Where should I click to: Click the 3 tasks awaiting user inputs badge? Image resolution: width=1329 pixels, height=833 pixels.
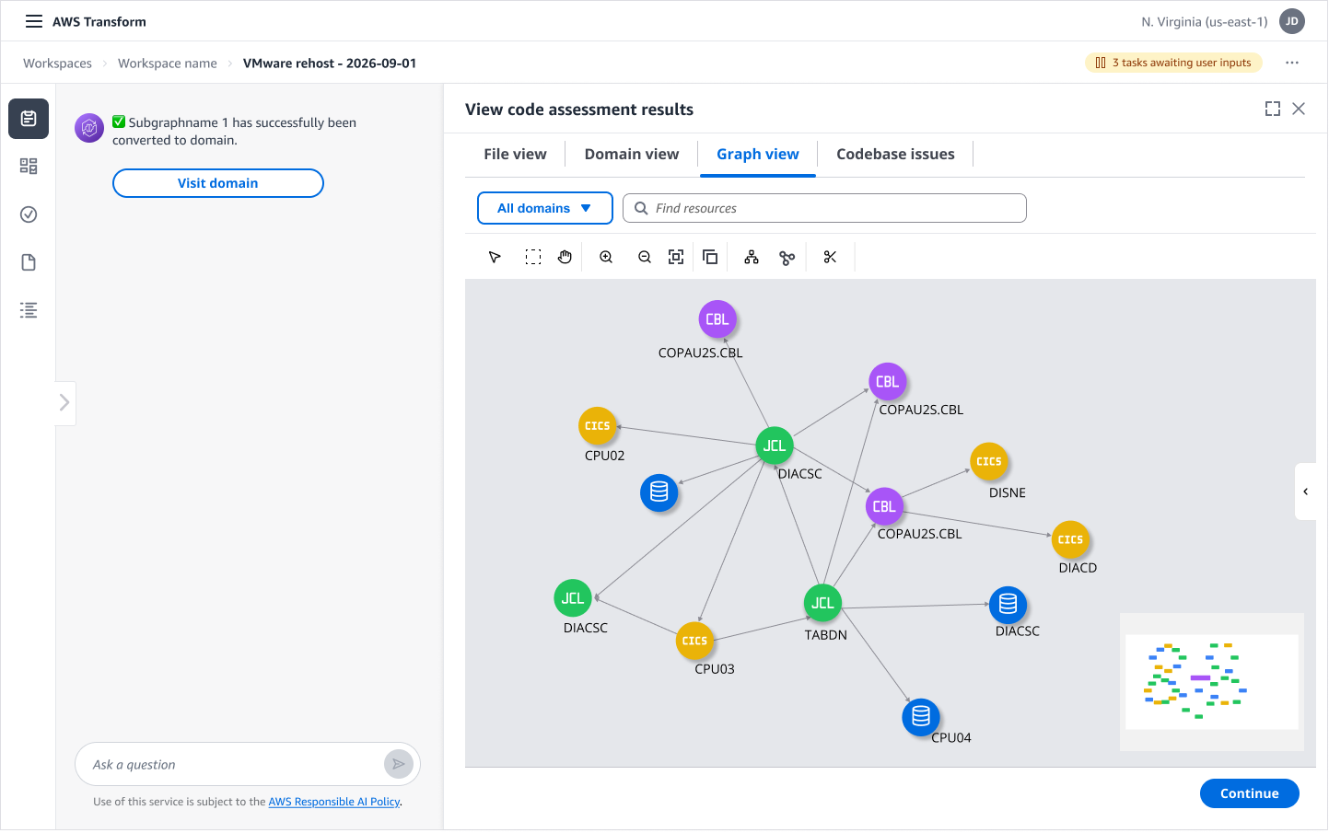[x=1173, y=63]
